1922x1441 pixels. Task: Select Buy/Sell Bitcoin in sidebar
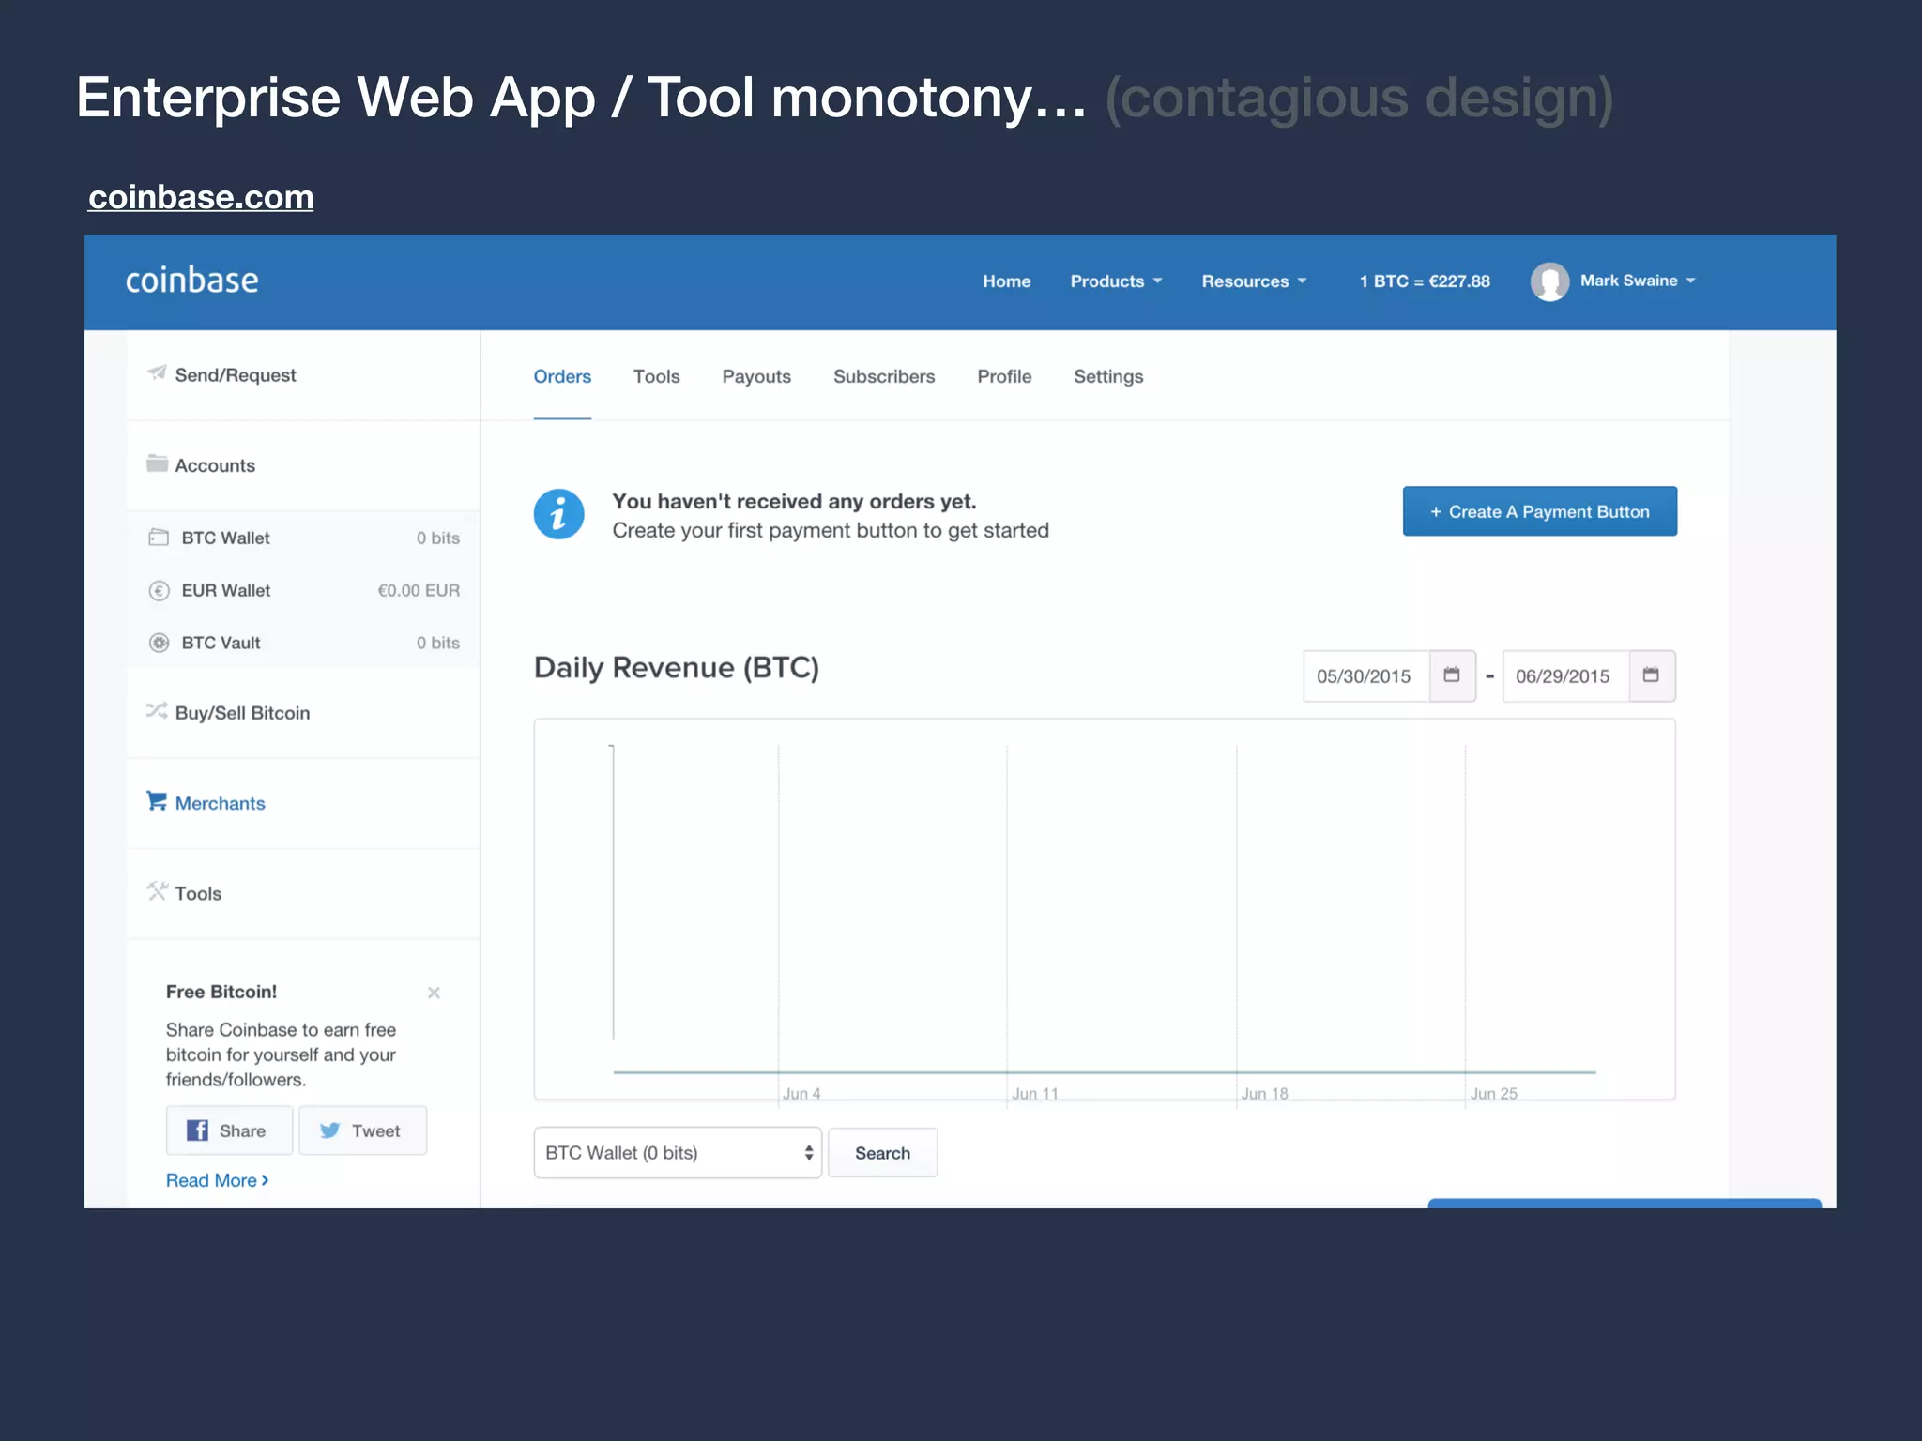(303, 713)
